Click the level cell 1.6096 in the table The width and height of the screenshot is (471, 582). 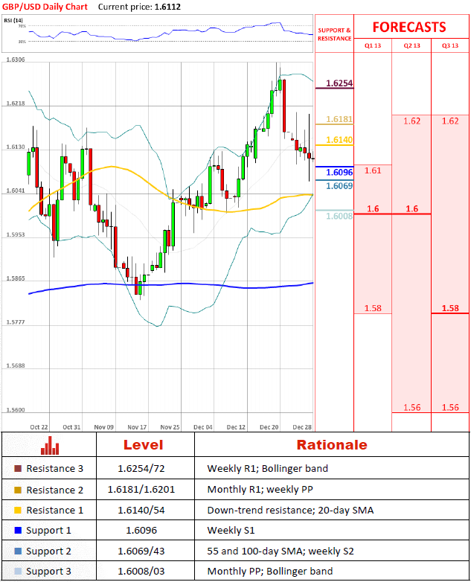pos(141,530)
